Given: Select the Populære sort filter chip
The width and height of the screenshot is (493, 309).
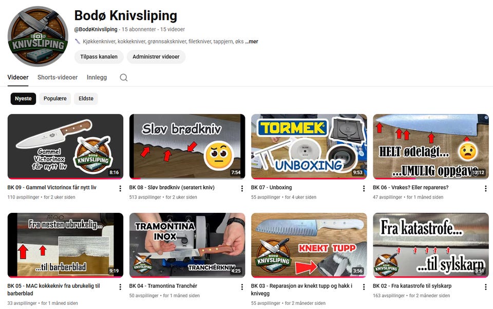Looking at the screenshot, I should (x=55, y=99).
